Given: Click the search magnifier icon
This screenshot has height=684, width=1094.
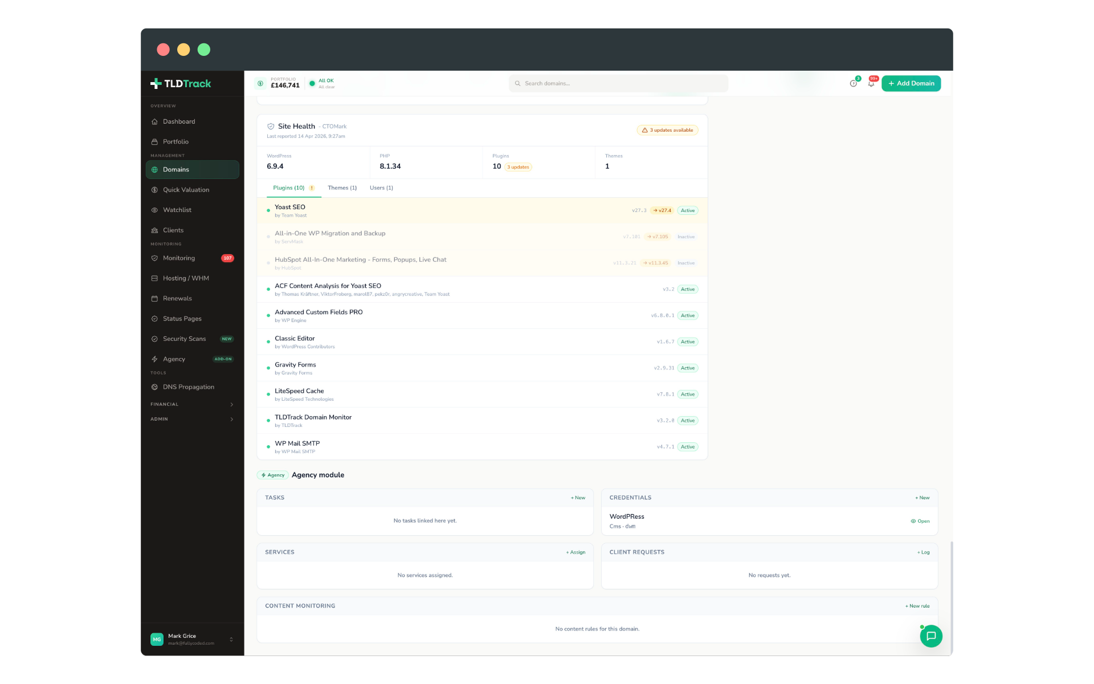Looking at the screenshot, I should click(x=518, y=84).
